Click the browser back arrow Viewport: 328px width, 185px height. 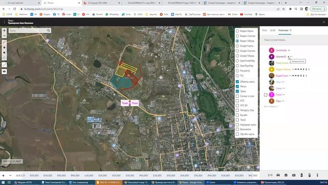pos(4,9)
